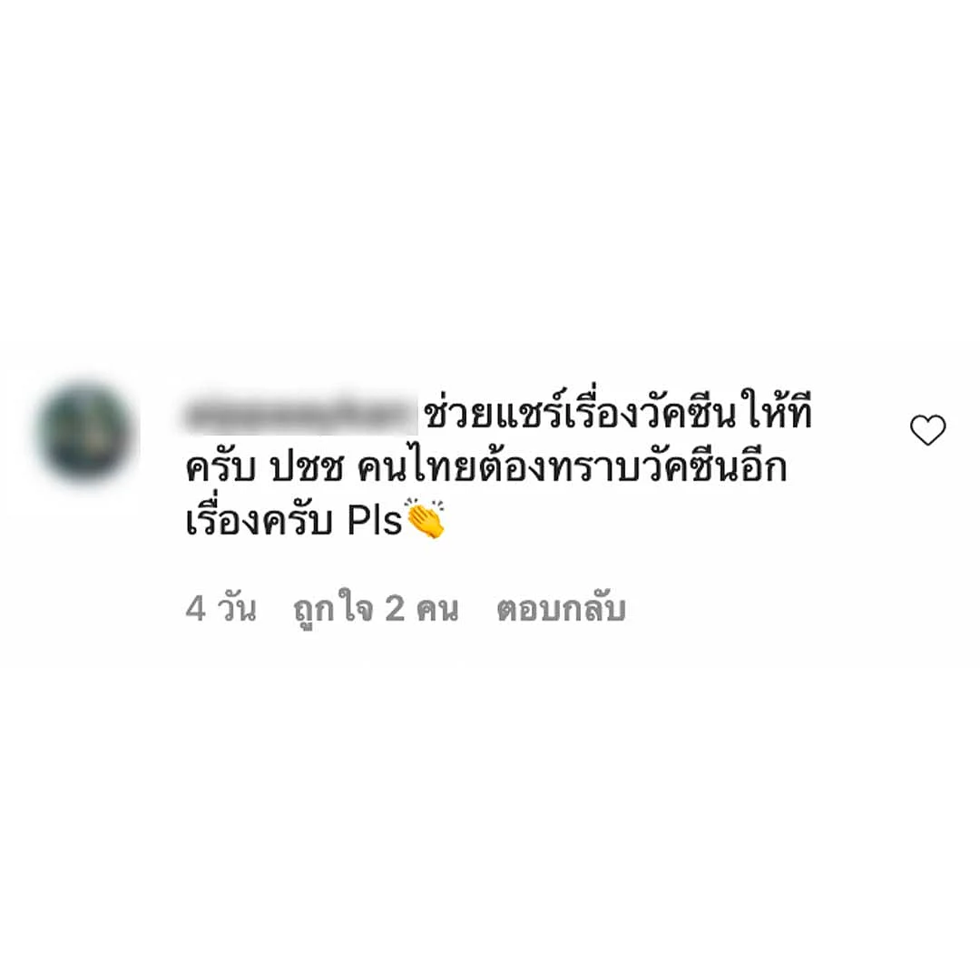Image resolution: width=980 pixels, height=980 pixels.
Task: Click the number 4 in the timestamp
Action: (x=196, y=608)
